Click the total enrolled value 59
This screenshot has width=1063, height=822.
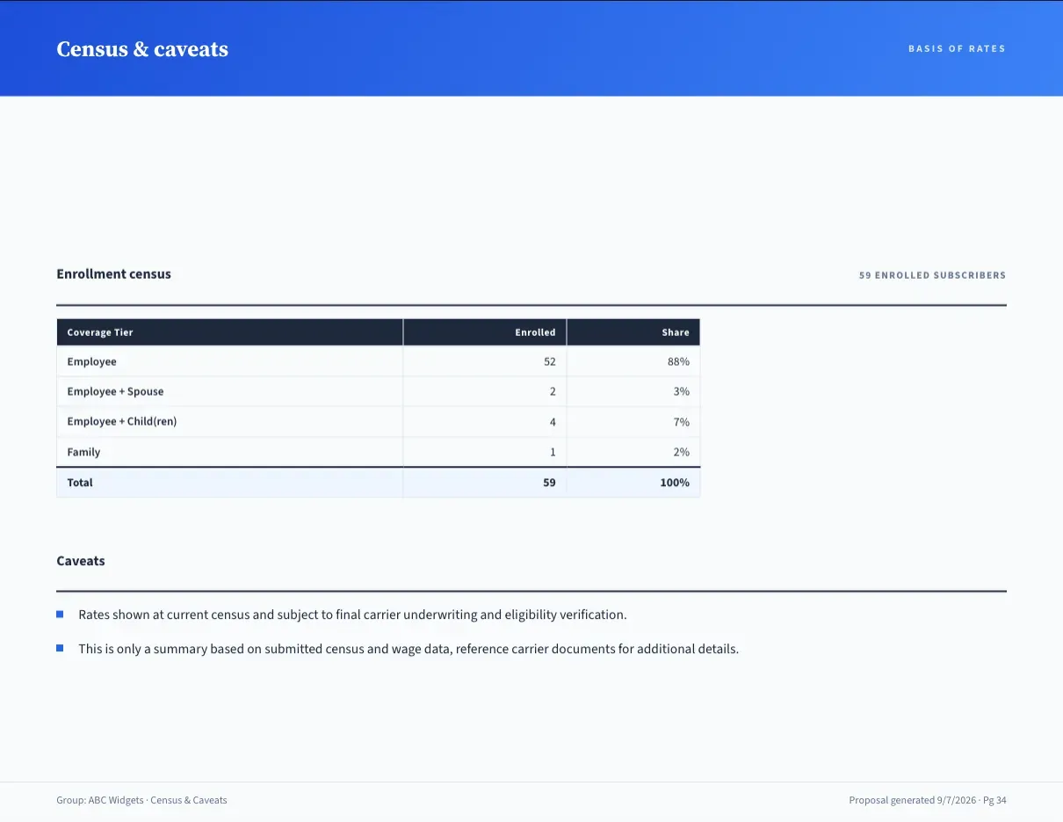549,483
